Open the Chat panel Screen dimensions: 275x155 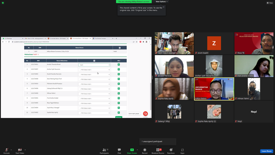coord(119,151)
